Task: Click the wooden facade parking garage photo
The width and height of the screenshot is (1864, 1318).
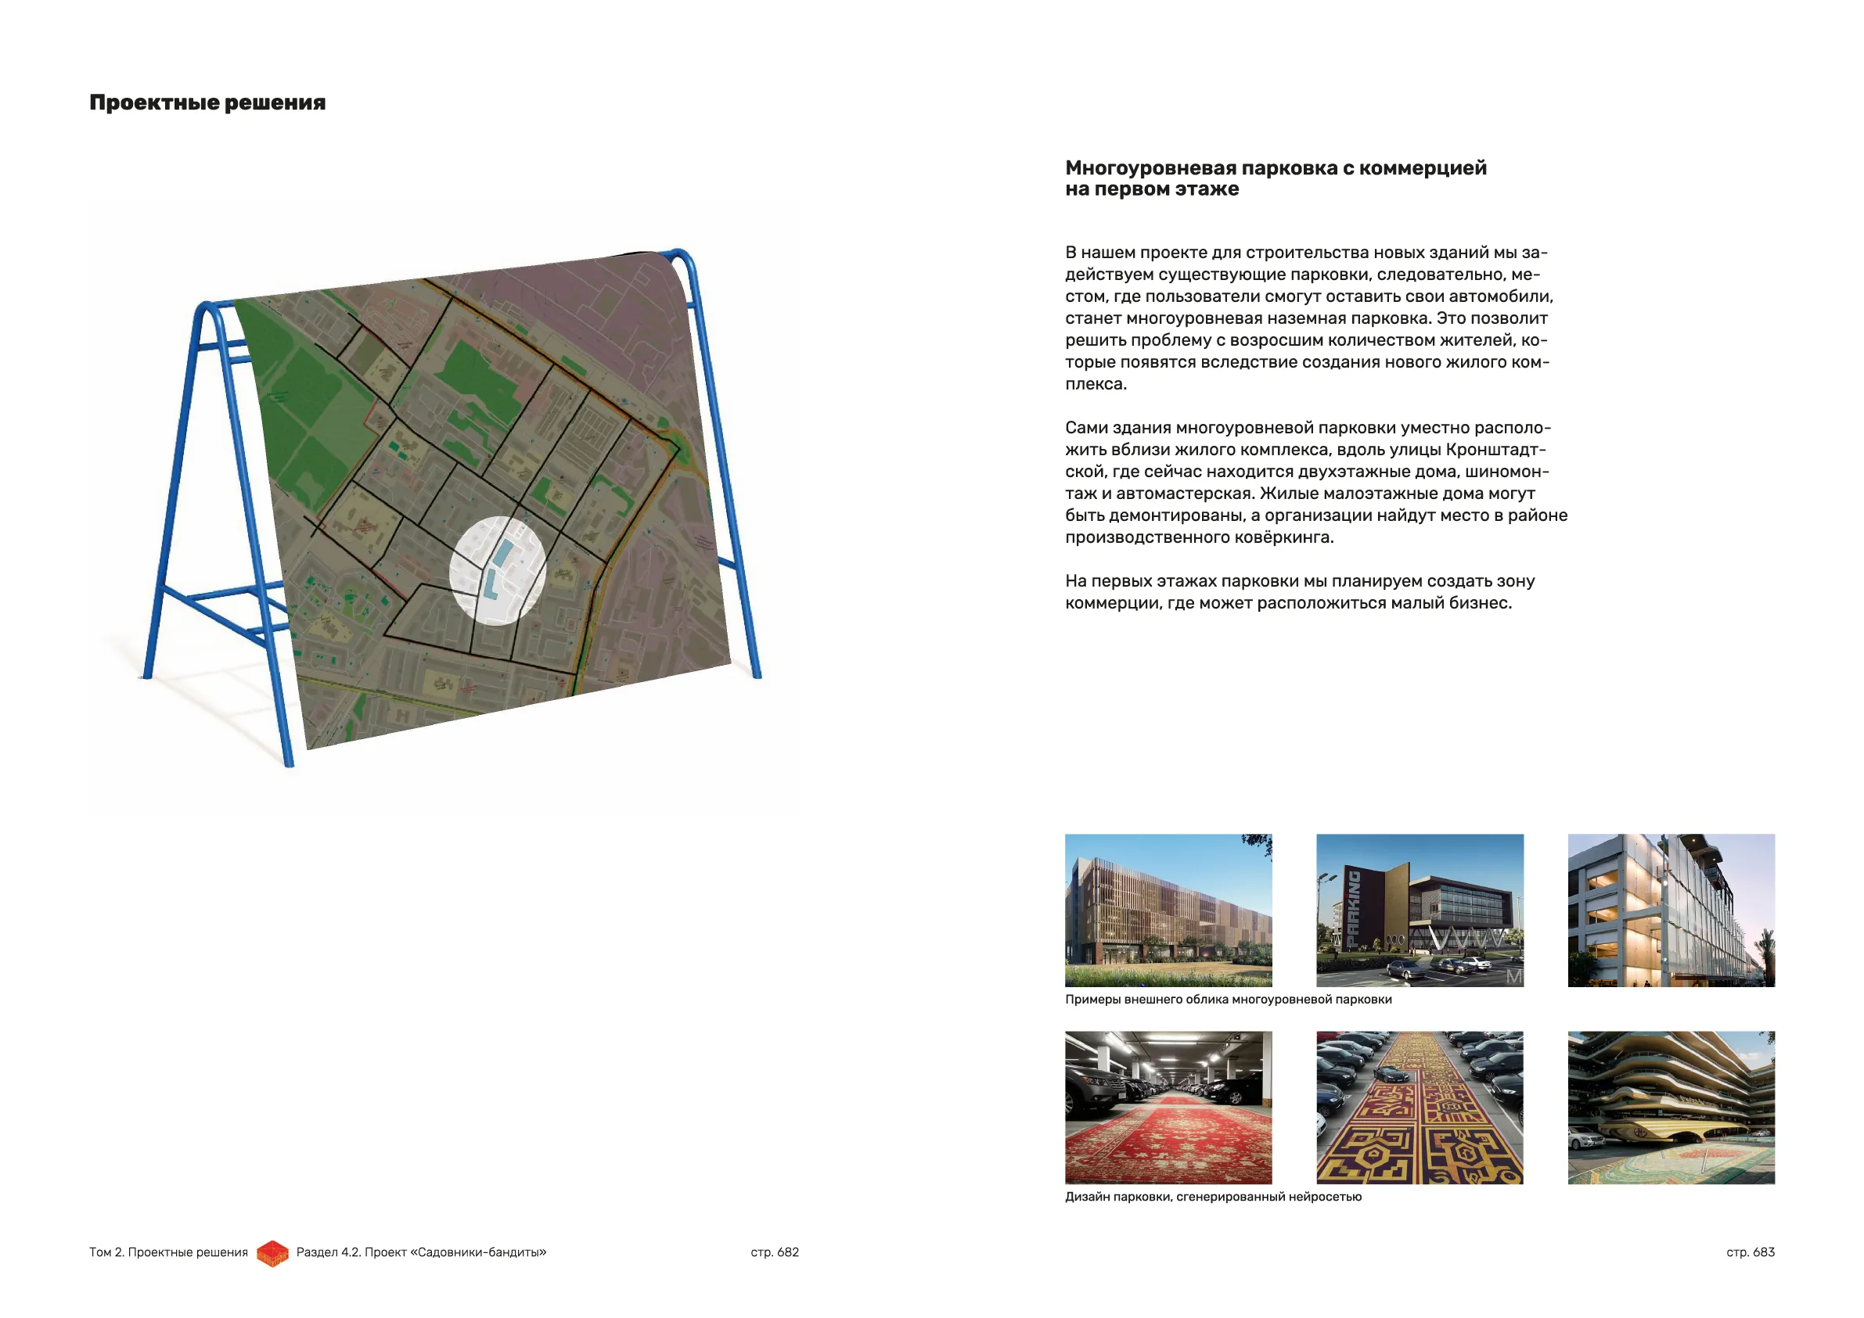Action: point(1168,910)
